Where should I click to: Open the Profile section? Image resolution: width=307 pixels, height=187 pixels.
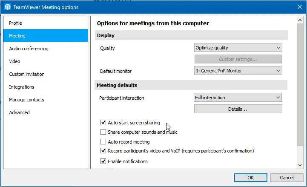46,23
